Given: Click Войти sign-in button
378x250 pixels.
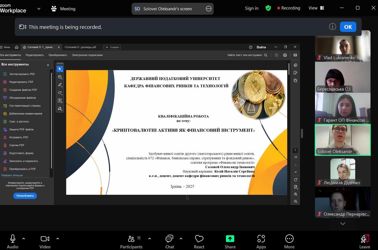Looking at the screenshot, I should pyautogui.click(x=261, y=47).
